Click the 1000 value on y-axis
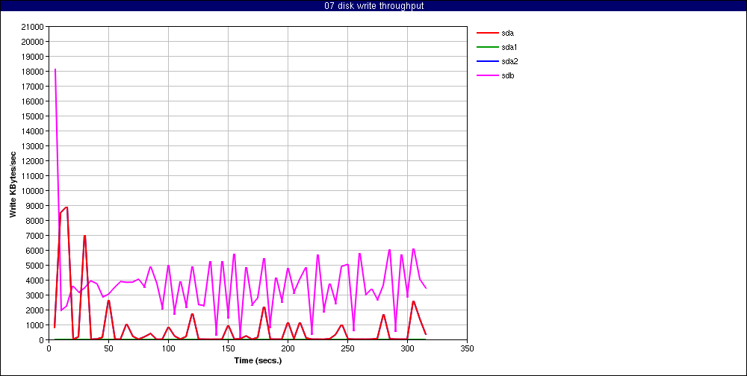 click(x=35, y=325)
